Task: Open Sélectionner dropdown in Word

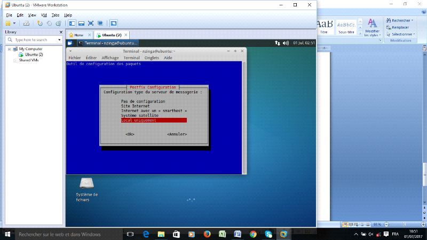Action: [x=401, y=34]
